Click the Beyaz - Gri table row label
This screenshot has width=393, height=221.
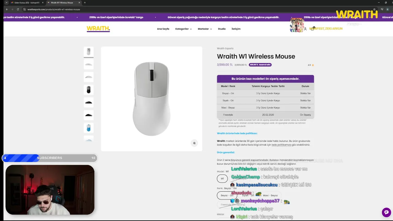(228, 93)
